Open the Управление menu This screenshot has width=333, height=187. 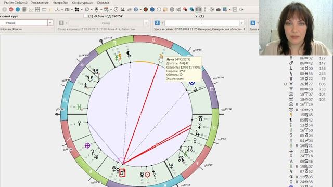click(x=40, y=3)
